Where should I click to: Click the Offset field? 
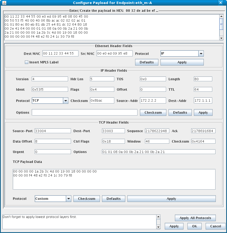coord(153,89)
